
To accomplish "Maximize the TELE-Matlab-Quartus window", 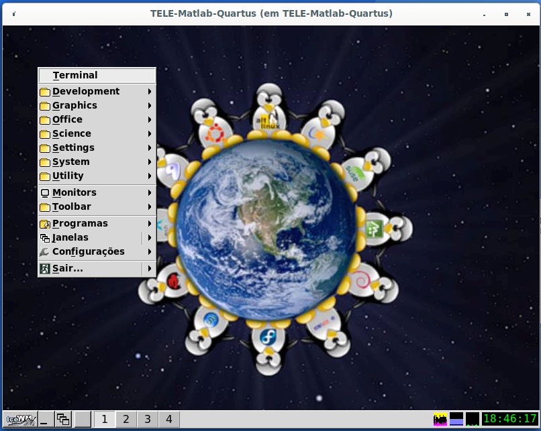I will [x=506, y=14].
